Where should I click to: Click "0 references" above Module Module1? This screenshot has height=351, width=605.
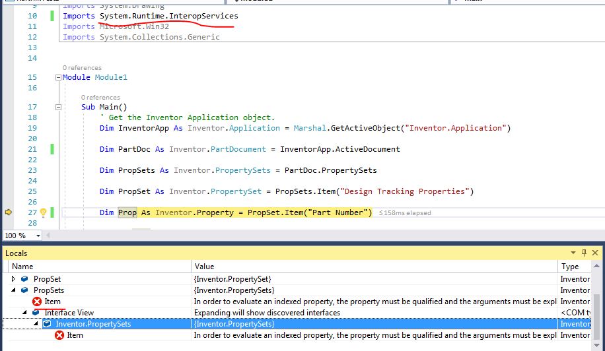(82, 68)
